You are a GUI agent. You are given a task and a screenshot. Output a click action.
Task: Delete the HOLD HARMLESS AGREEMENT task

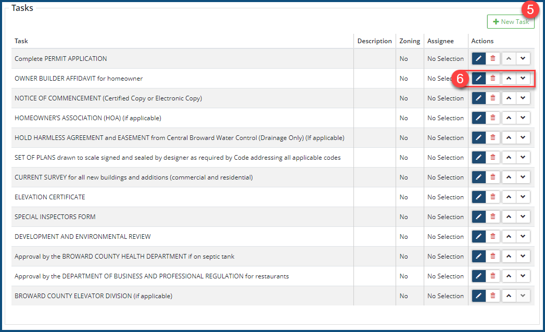pyautogui.click(x=493, y=138)
